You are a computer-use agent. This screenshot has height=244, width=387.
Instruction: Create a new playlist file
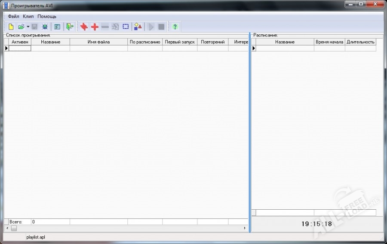[11, 27]
